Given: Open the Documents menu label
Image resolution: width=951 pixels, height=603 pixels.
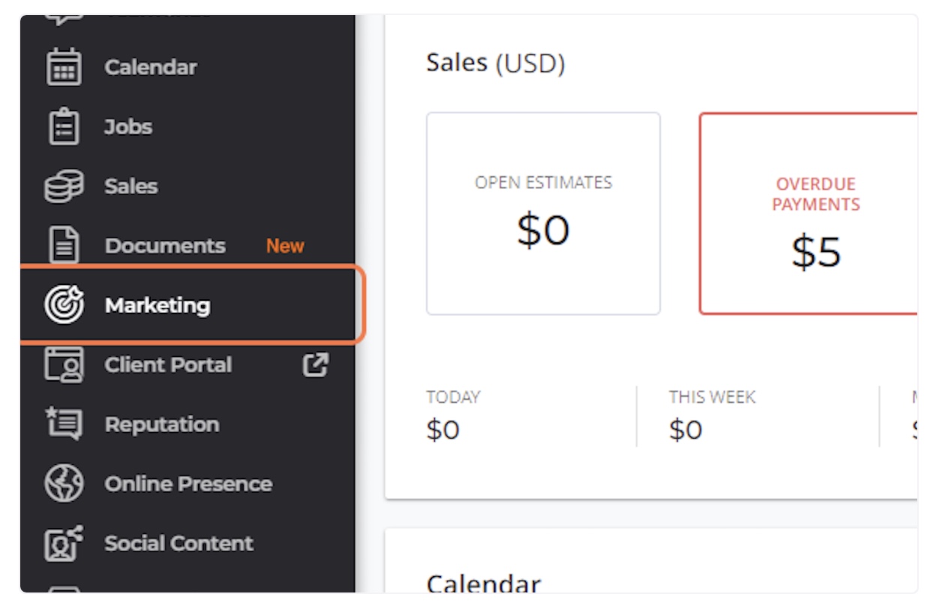Looking at the screenshot, I should click(165, 246).
